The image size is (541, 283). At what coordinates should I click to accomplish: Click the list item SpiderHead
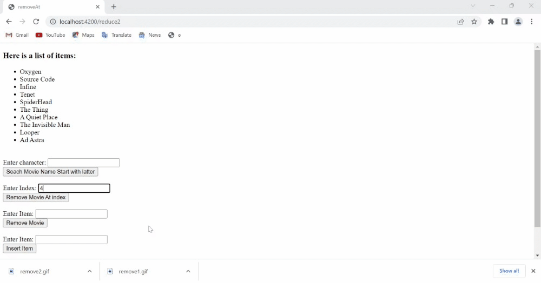tap(36, 102)
